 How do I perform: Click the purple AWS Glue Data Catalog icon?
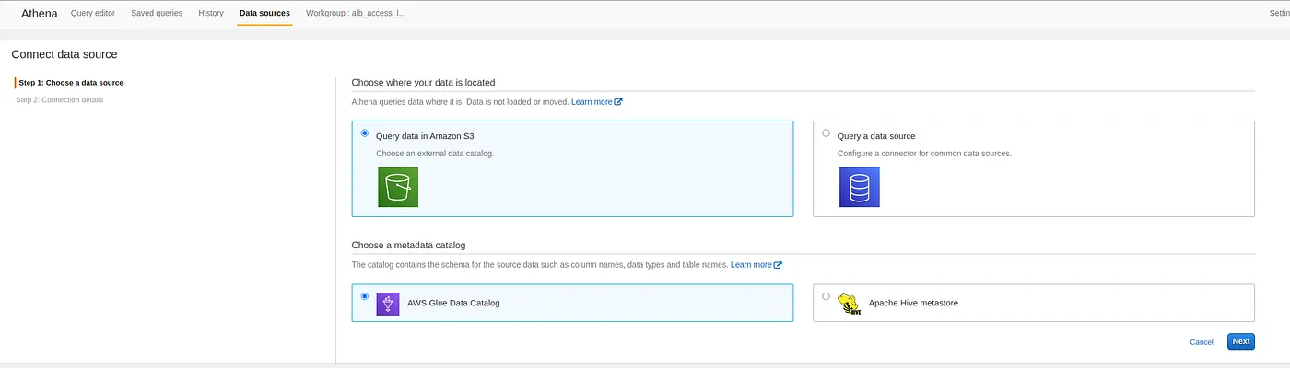pos(388,304)
